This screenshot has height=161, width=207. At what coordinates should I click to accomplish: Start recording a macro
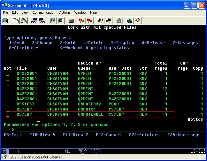(81, 21)
